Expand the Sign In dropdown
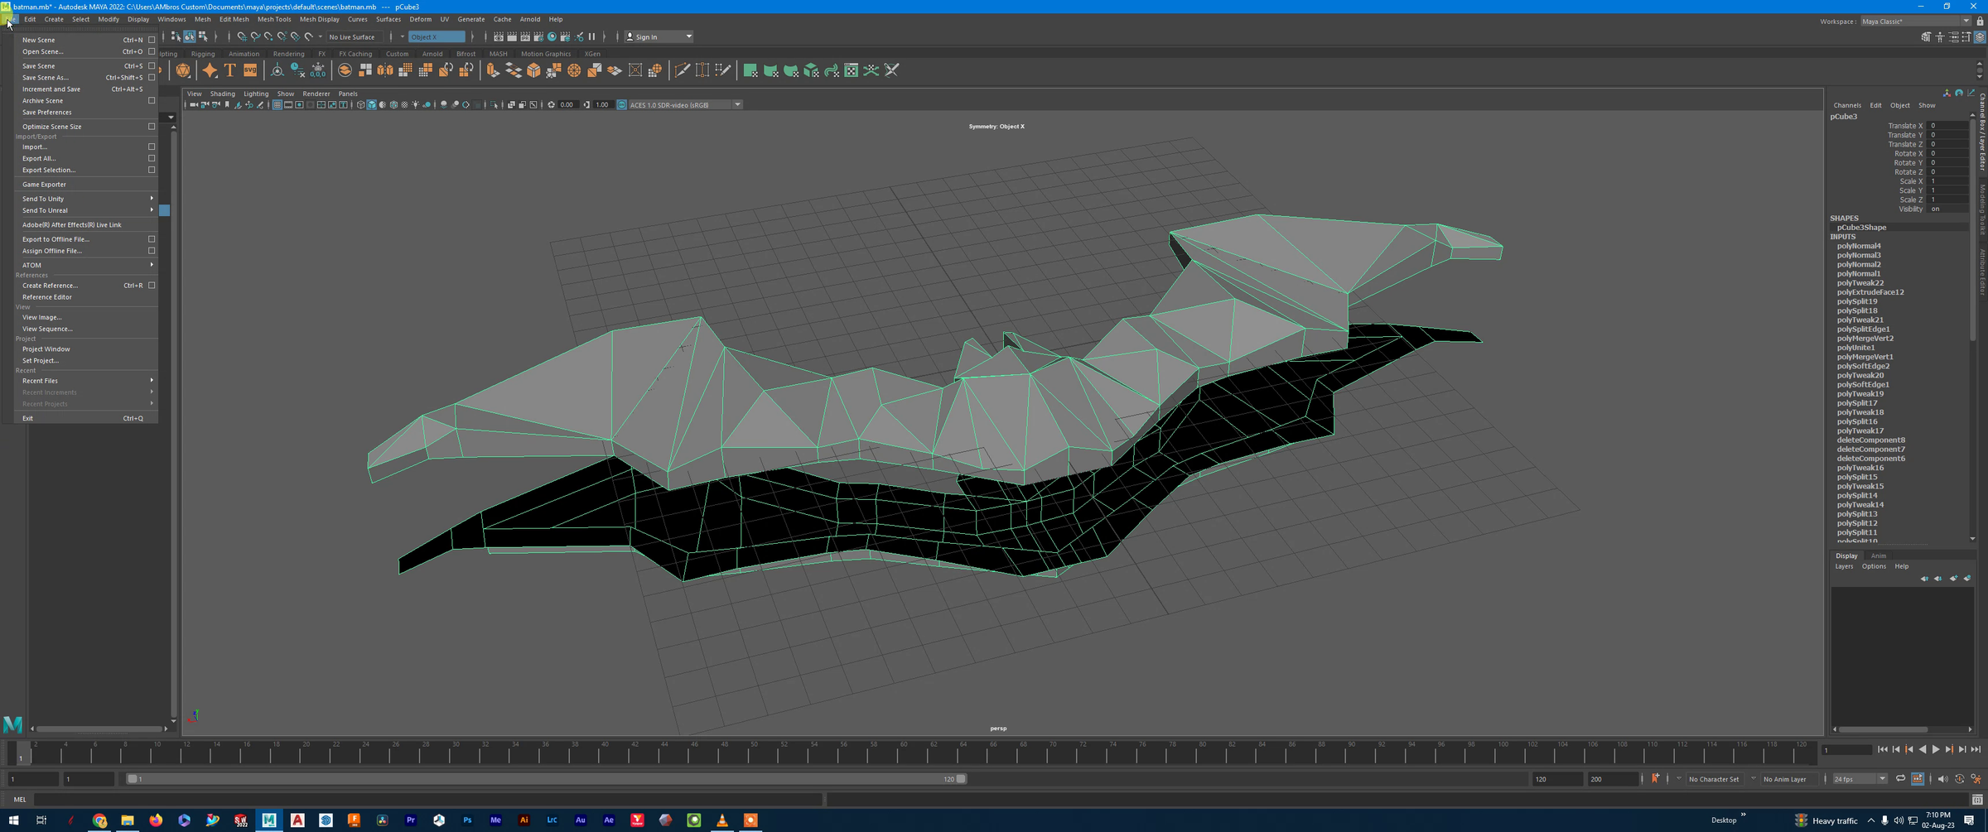The width and height of the screenshot is (1988, 832). (x=688, y=36)
